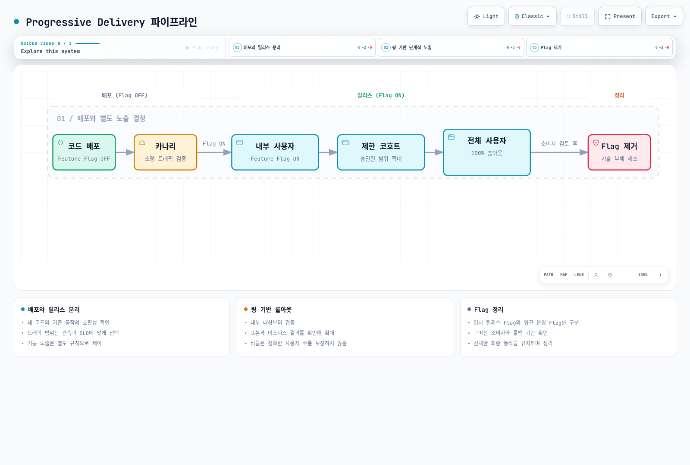This screenshot has height=465, width=690.
Task: Toggle the Still motion button
Action: [x=577, y=16]
